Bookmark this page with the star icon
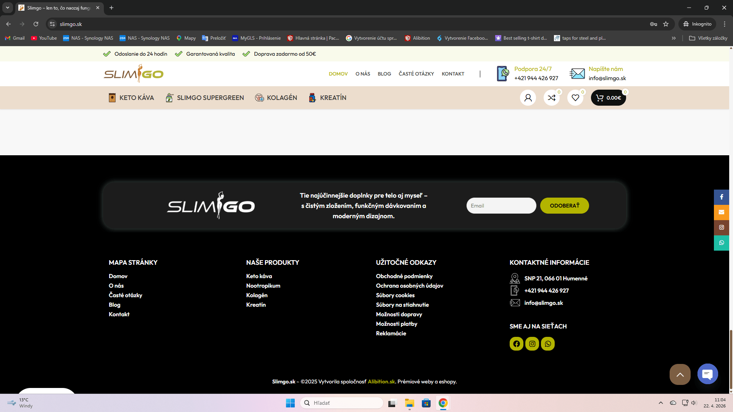The image size is (733, 412). click(x=666, y=24)
